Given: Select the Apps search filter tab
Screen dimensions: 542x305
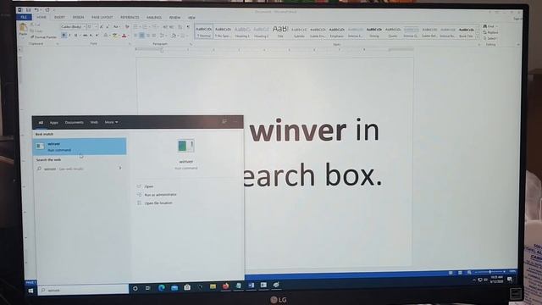Looking at the screenshot, I should (x=54, y=122).
